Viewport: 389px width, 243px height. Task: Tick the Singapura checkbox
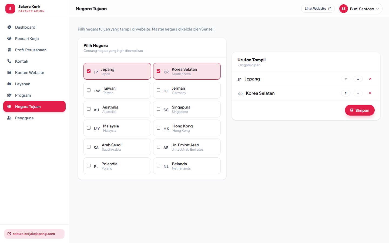click(x=158, y=109)
